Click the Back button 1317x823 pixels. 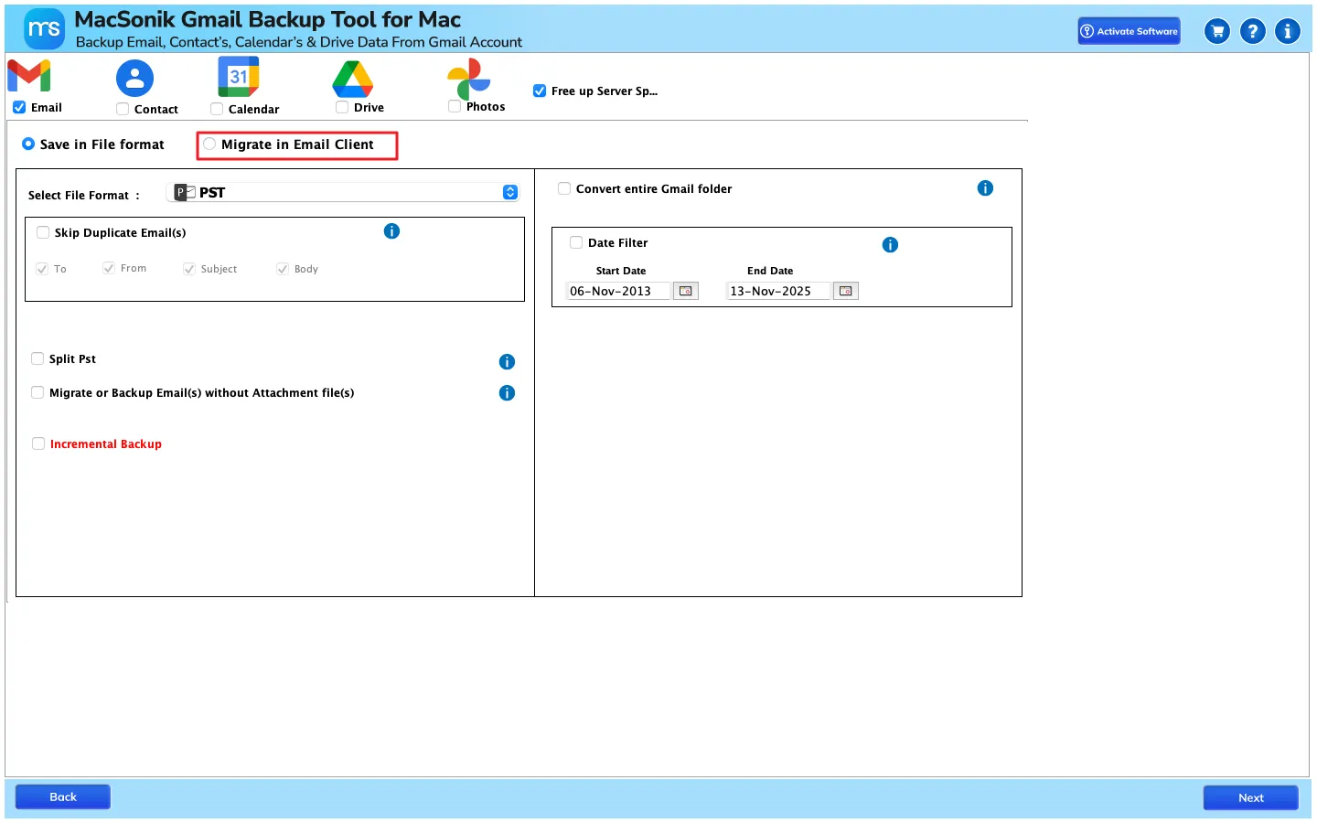[63, 797]
